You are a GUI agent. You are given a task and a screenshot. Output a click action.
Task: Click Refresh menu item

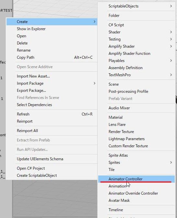click(52, 114)
